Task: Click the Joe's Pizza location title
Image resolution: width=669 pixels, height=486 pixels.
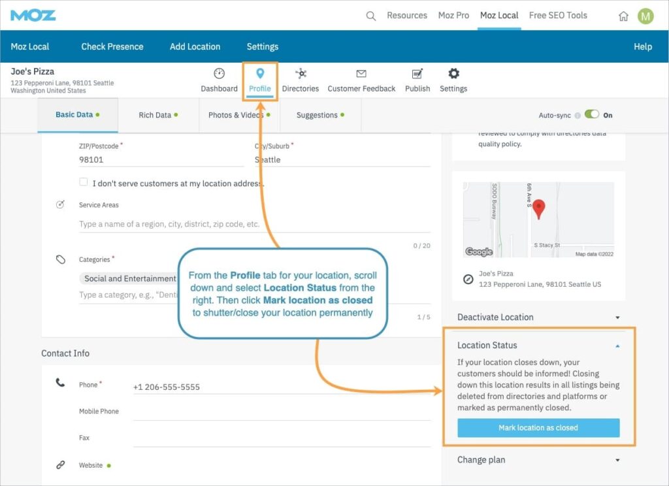Action: pyautogui.click(x=33, y=71)
